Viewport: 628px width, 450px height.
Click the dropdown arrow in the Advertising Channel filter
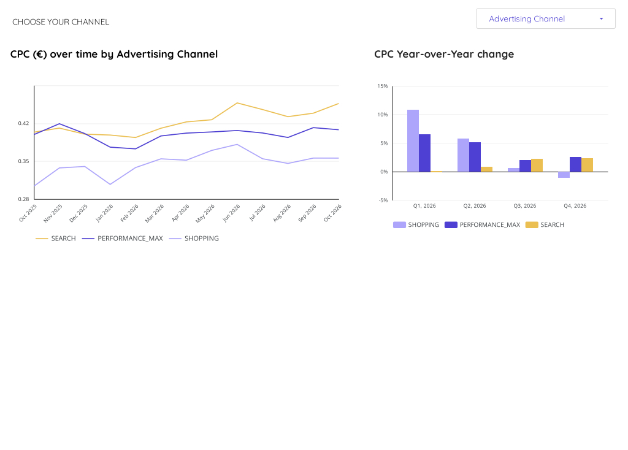tap(601, 19)
